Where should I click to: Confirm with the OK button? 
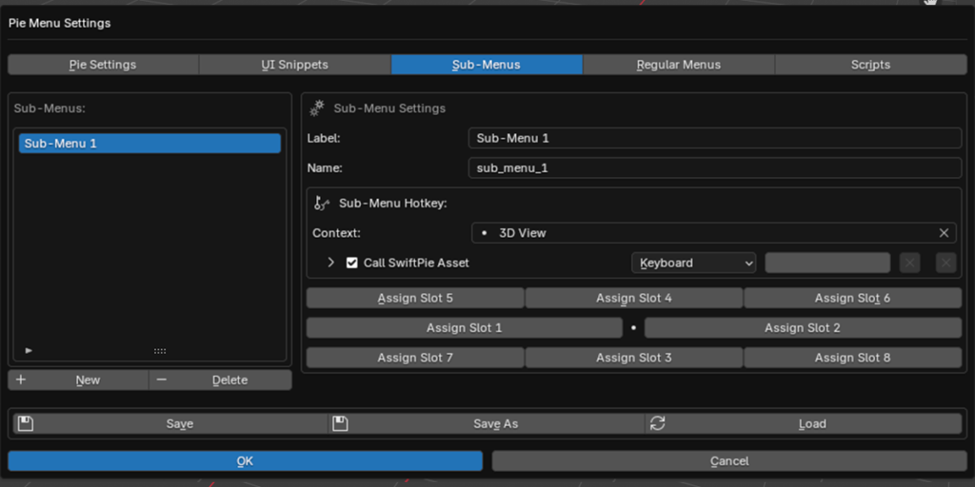[x=245, y=461]
